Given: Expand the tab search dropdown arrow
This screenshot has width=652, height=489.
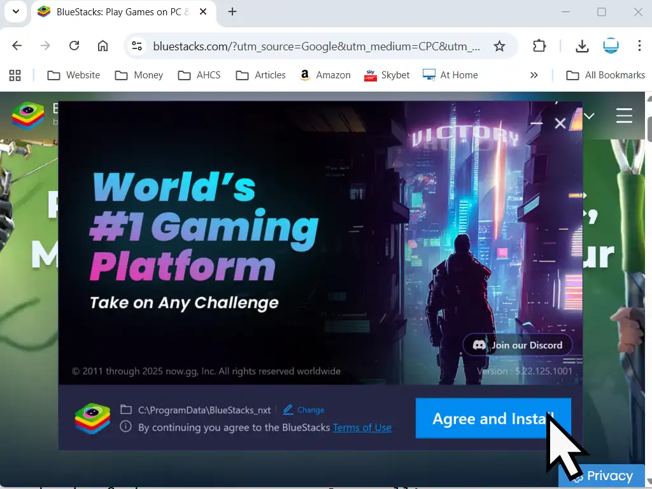Looking at the screenshot, I should tap(16, 11).
